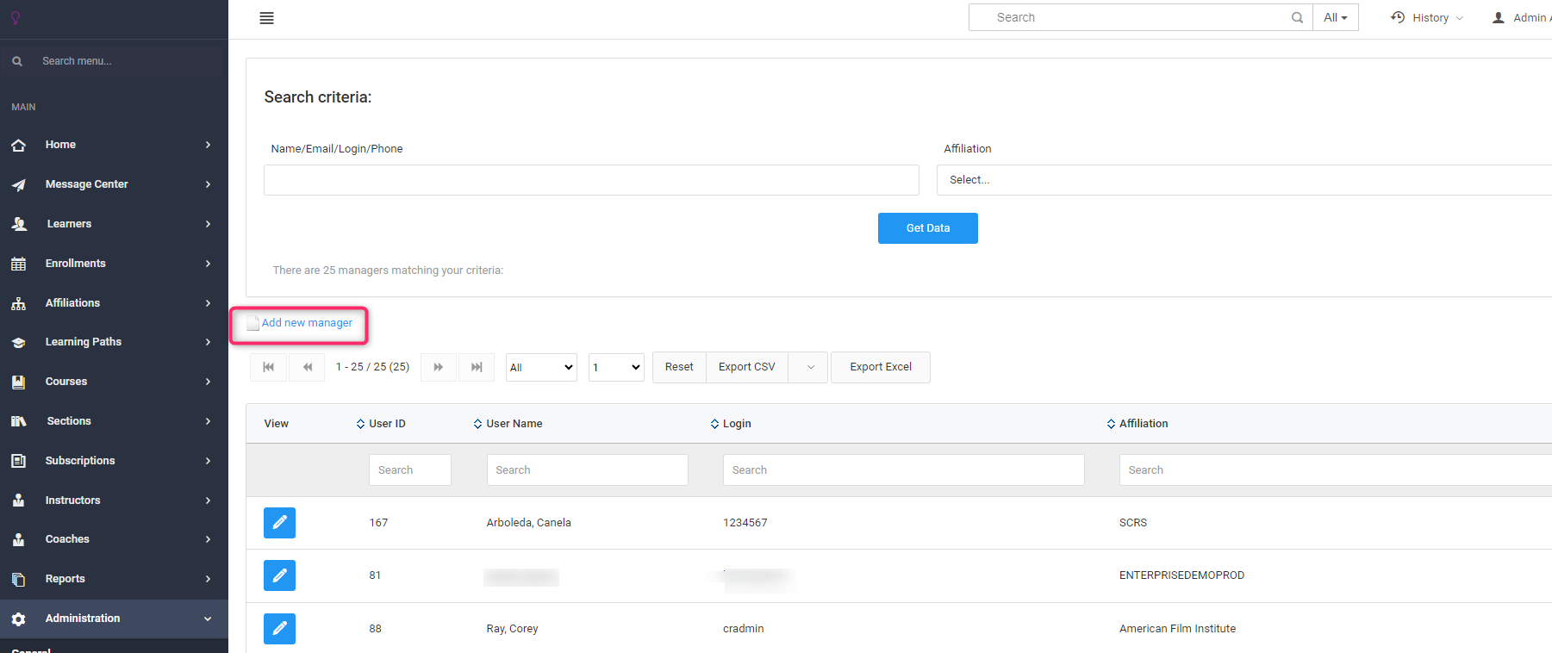Screen dimensions: 1552x653
Task: Open the Reports sidebar menu
Action: (x=65, y=579)
